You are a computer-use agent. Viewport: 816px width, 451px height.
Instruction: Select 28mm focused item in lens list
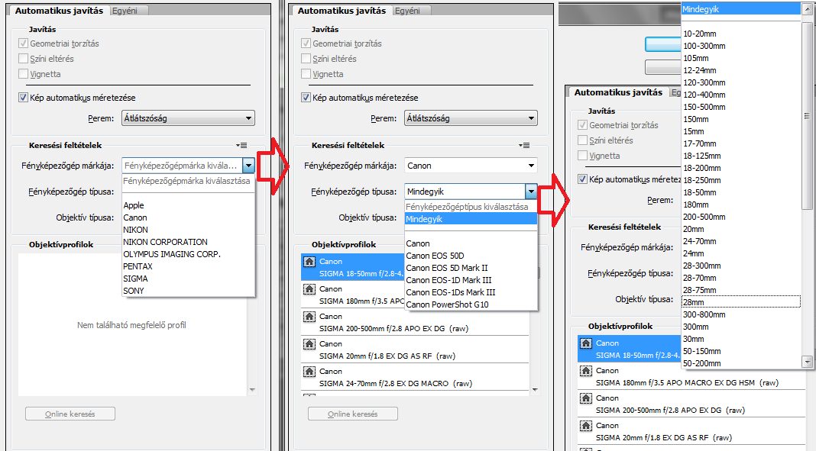tap(741, 302)
